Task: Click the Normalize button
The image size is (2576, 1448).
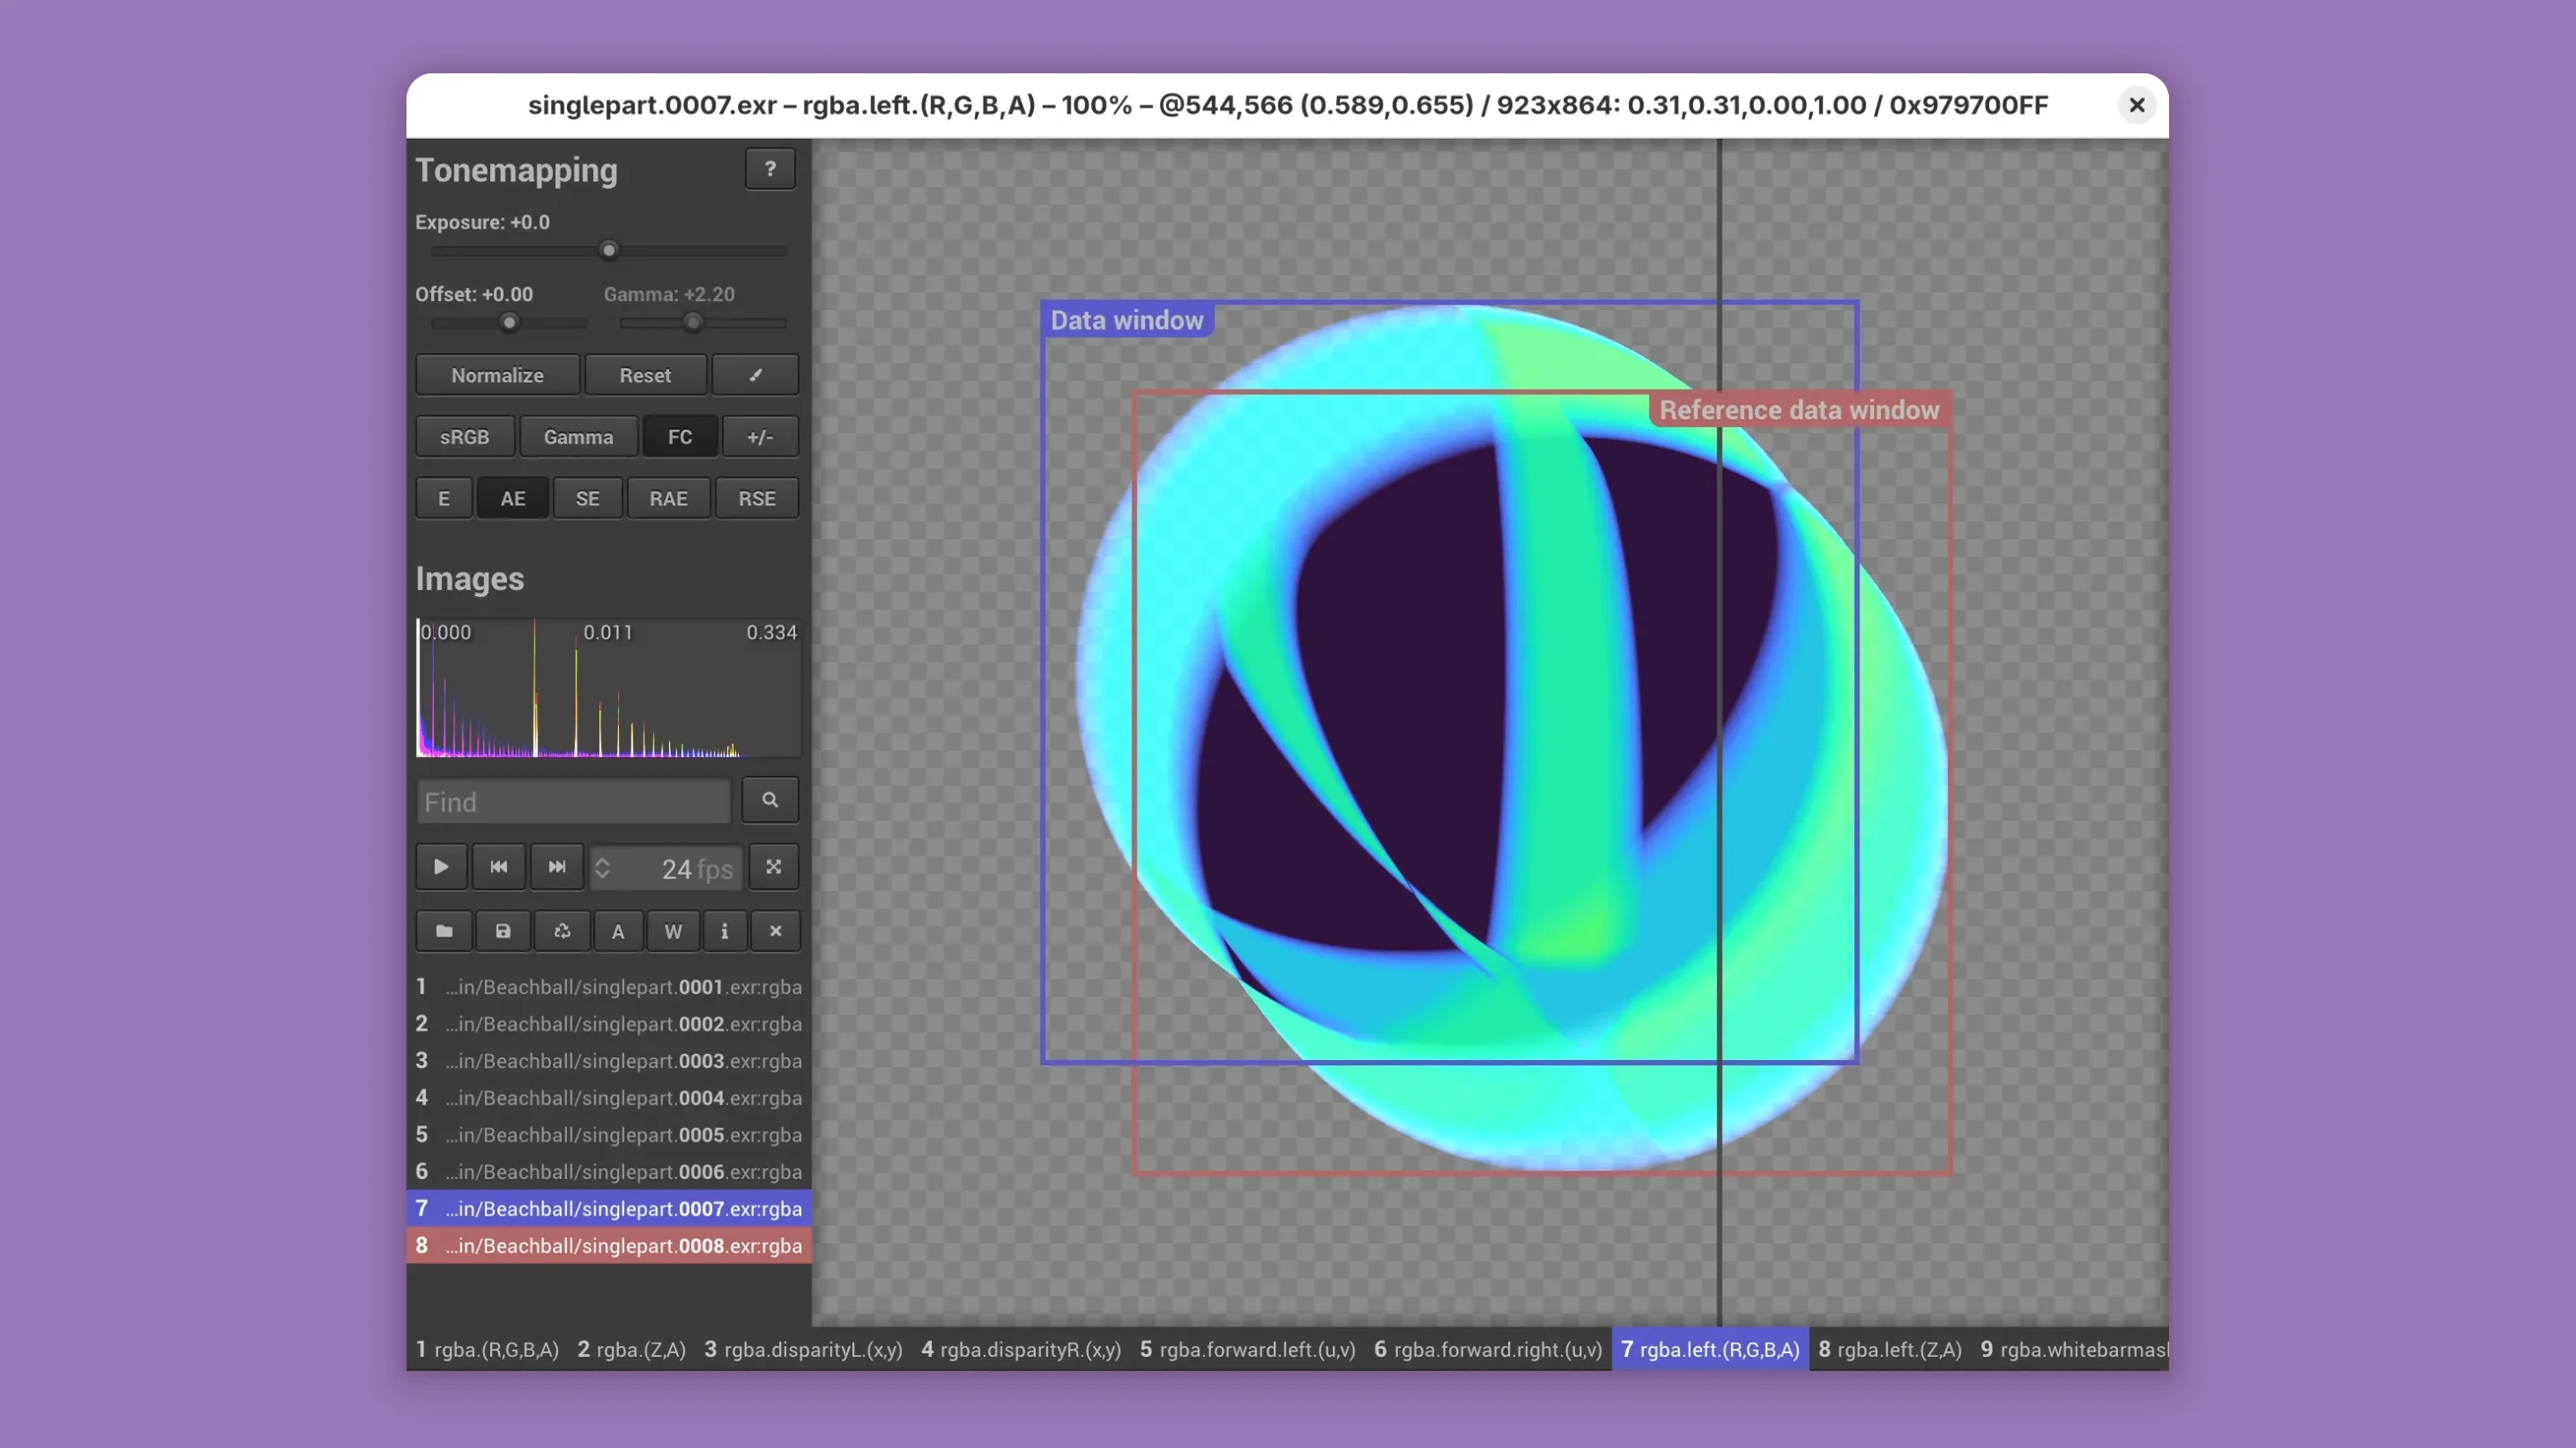Action: (497, 375)
